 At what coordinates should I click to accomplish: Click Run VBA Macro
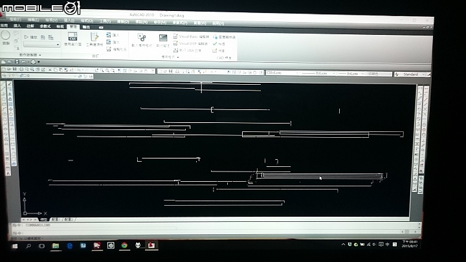(x=187, y=50)
